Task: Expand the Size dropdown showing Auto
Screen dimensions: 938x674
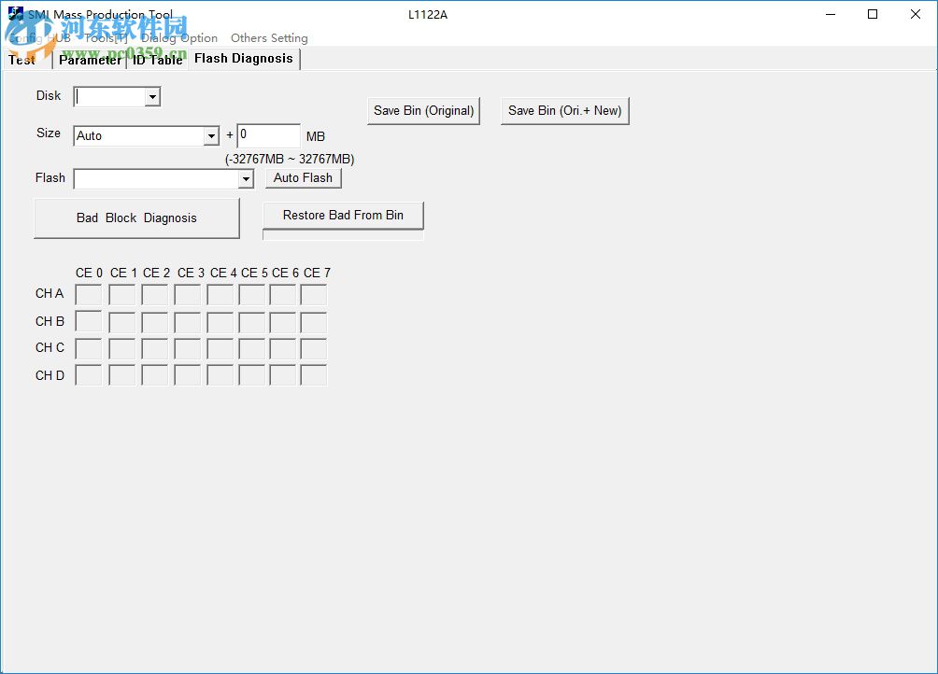Action: [211, 136]
